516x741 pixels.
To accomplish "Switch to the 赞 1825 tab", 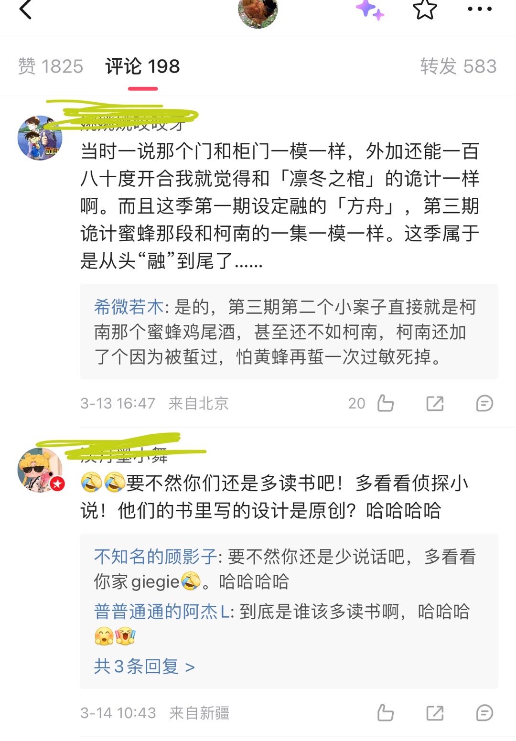I will click(x=51, y=66).
